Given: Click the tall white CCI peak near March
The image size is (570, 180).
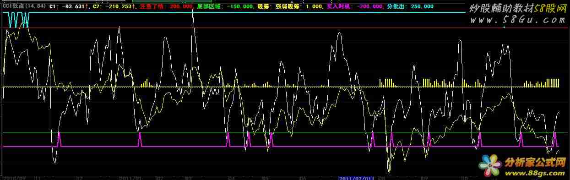Looking at the screenshot, I should [x=193, y=18].
